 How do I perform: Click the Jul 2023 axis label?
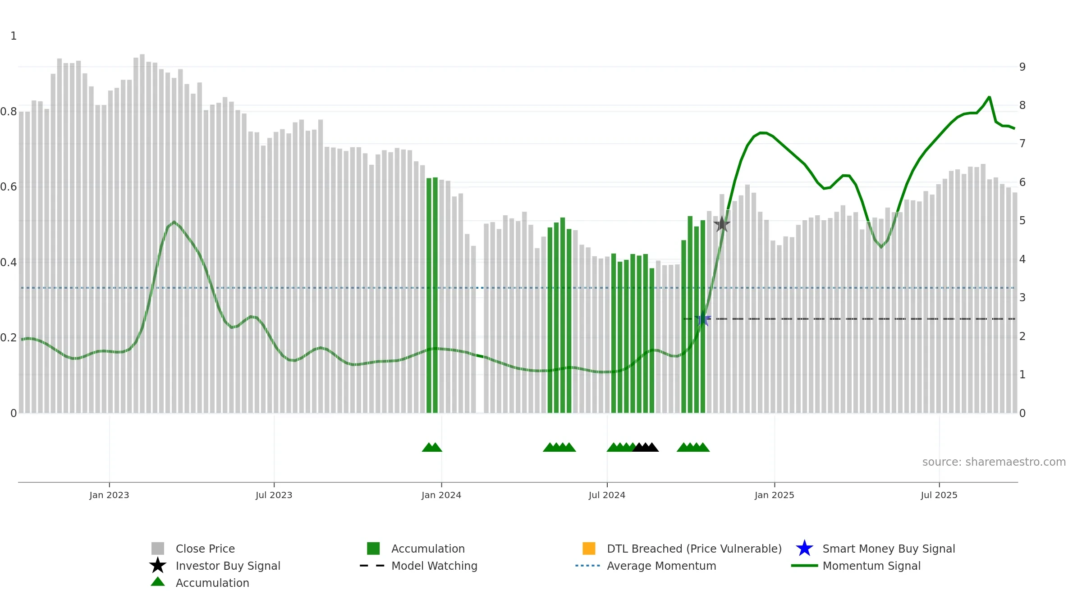click(274, 495)
